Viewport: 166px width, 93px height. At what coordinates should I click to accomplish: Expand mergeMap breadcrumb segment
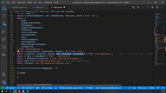click(68, 11)
